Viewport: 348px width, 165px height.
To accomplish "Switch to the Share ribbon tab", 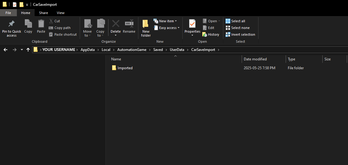I will click(x=43, y=13).
